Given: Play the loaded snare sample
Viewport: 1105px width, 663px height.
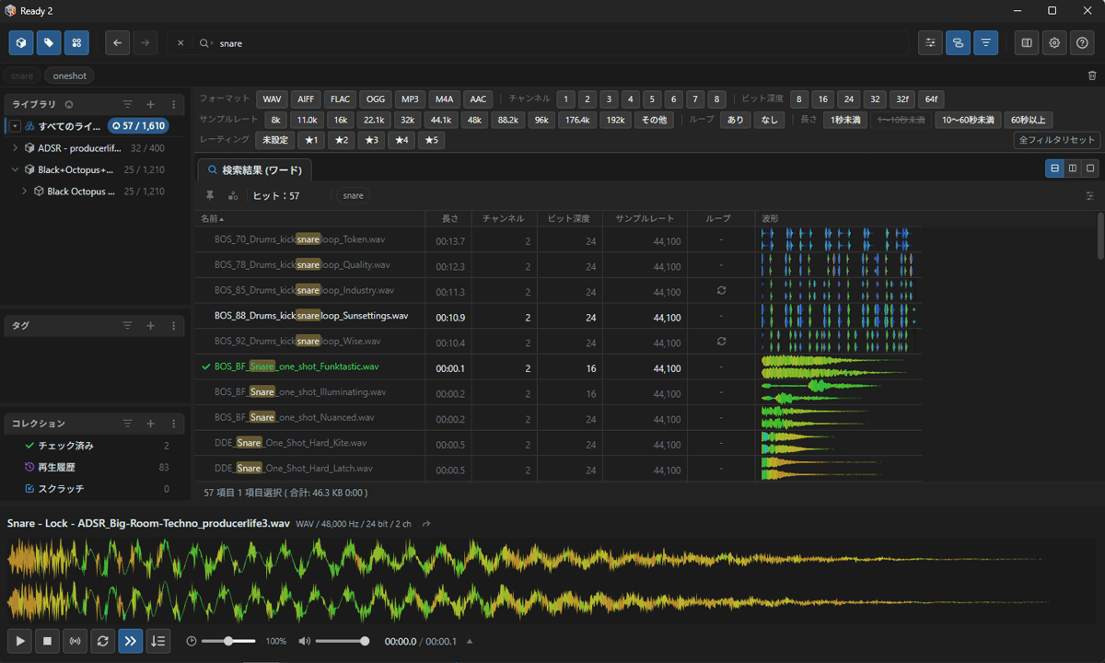Looking at the screenshot, I should click(x=20, y=641).
